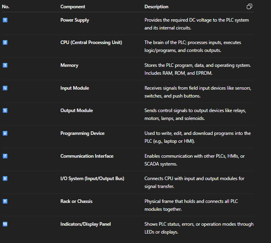Screen dimensions: 271x243
Task: Click the Description column header
Action: (x=156, y=7)
